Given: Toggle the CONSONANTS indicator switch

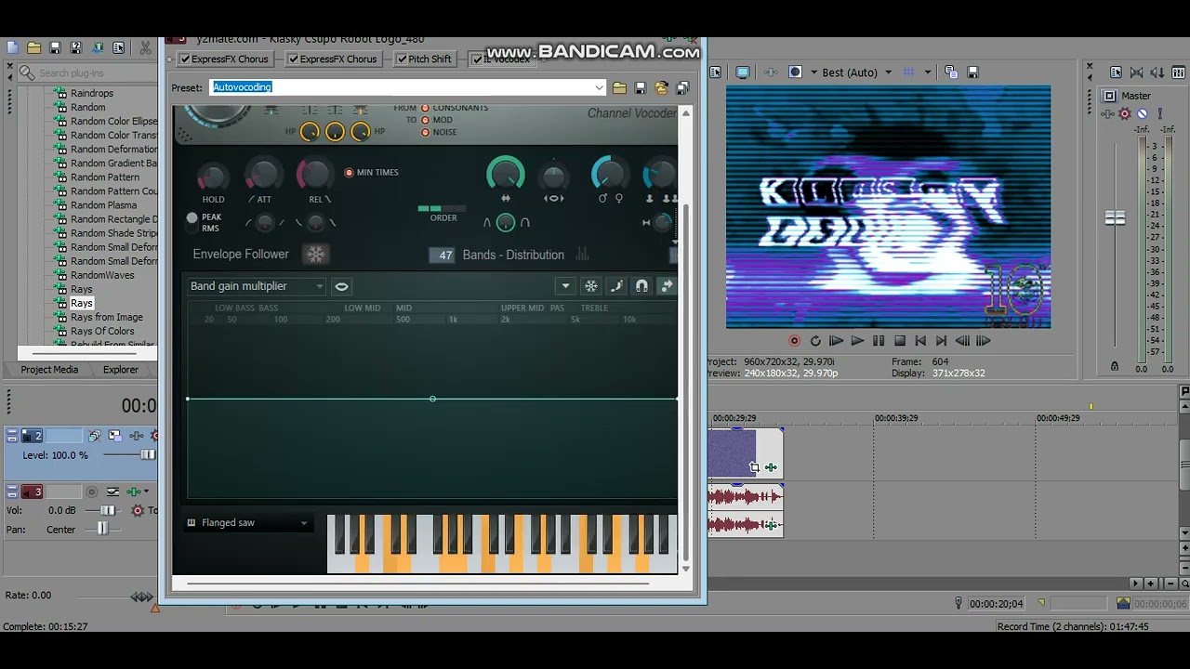Looking at the screenshot, I should click(426, 108).
